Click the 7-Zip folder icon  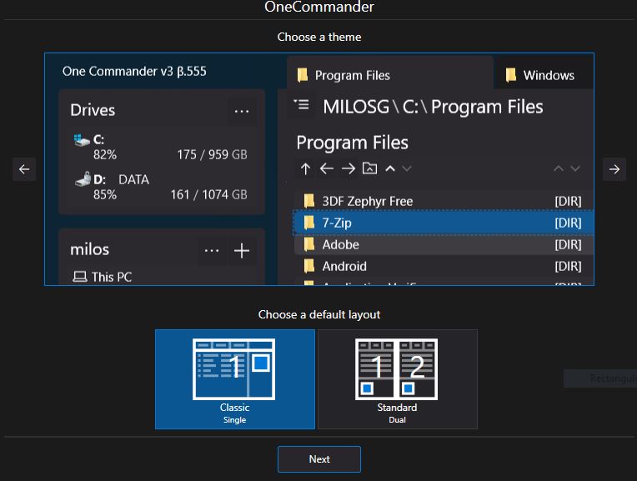pos(309,223)
